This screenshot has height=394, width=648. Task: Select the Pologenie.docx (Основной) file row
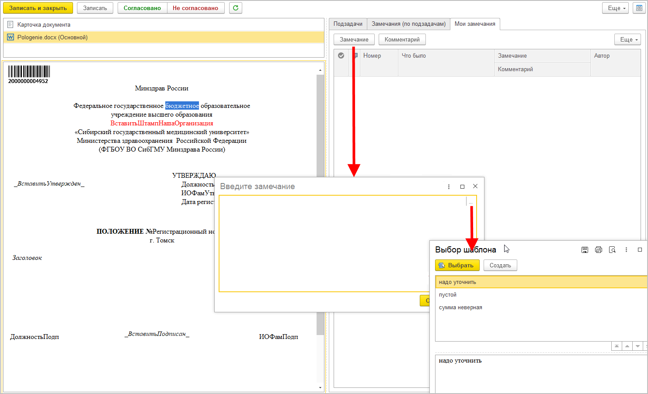[164, 37]
